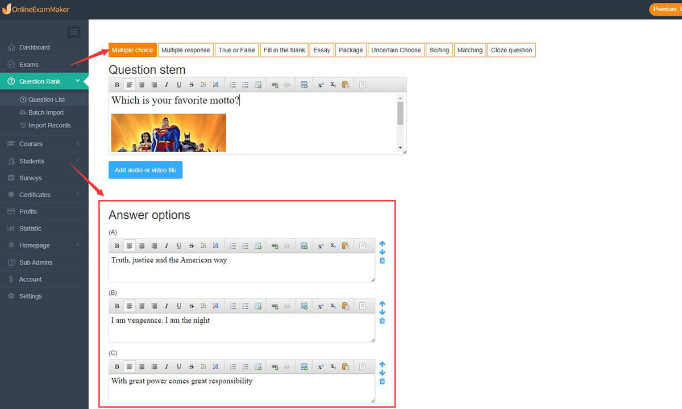Screen dimensions: 682x409
Task: Open the Question List page
Action: (x=45, y=99)
